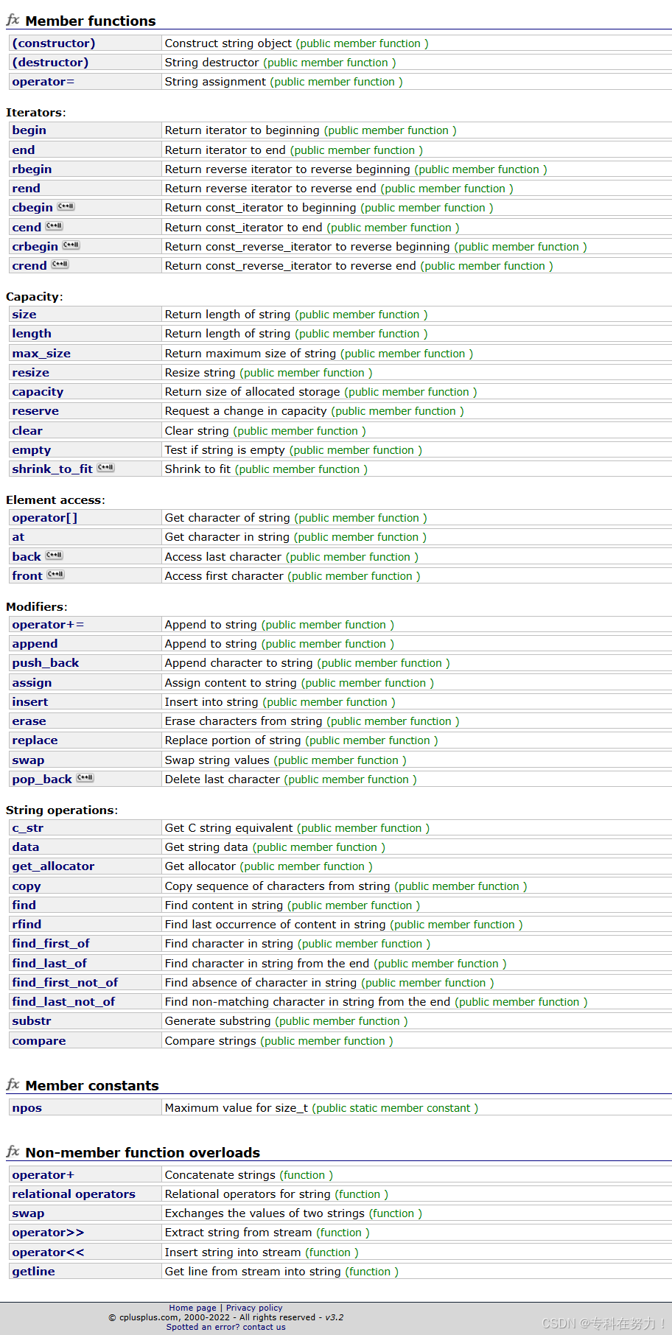
Task: Click the C++11 badge next to crbegin
Action: click(x=71, y=245)
